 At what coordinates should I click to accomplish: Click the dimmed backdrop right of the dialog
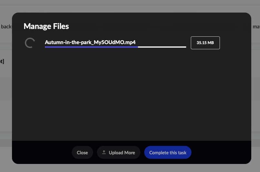255,97
